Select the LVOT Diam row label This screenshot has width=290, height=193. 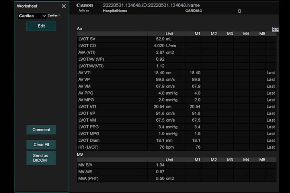pyautogui.click(x=89, y=141)
